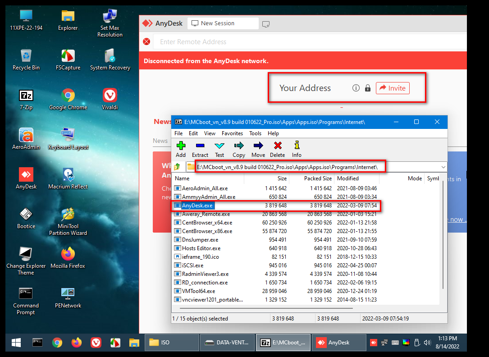Click the Enter Remote Address field

coord(311,42)
